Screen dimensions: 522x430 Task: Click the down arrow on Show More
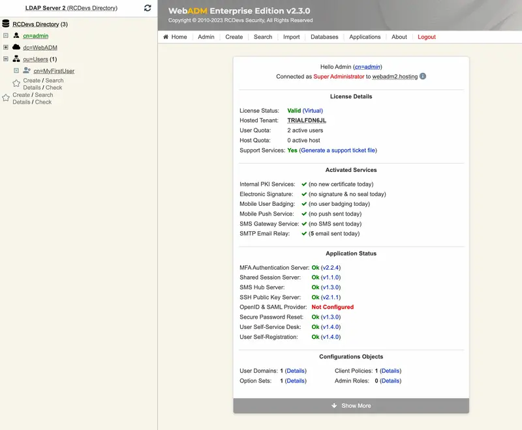tap(334, 406)
